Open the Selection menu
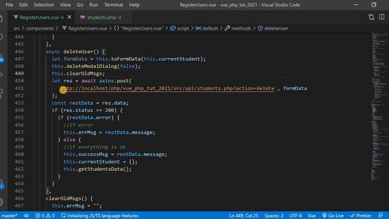The height and width of the screenshot is (219, 389). 44,5
